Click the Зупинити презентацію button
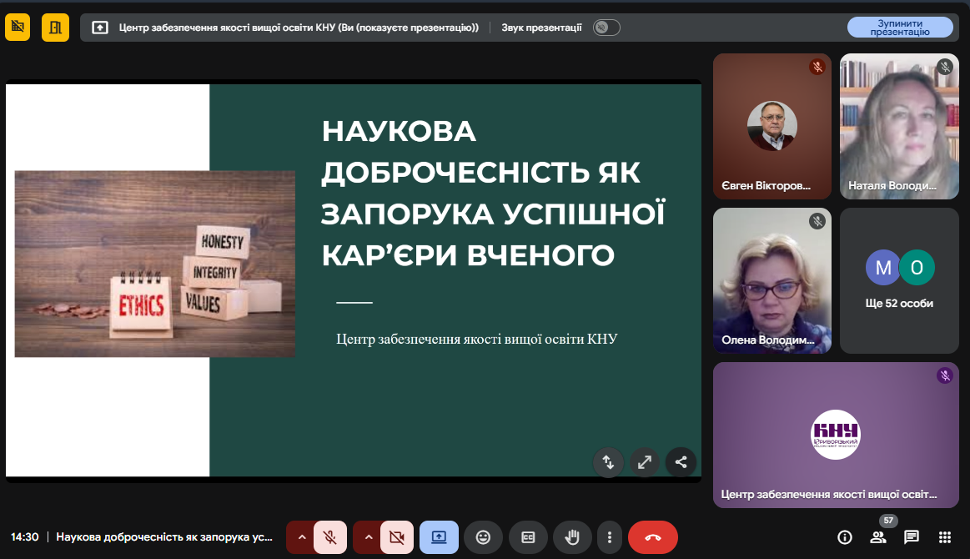Screen dimensions: 970x559 point(900,28)
